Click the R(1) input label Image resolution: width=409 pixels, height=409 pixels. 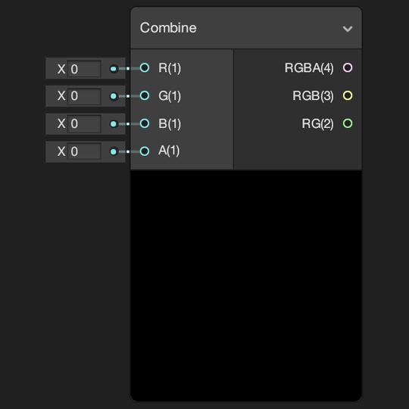tap(170, 68)
